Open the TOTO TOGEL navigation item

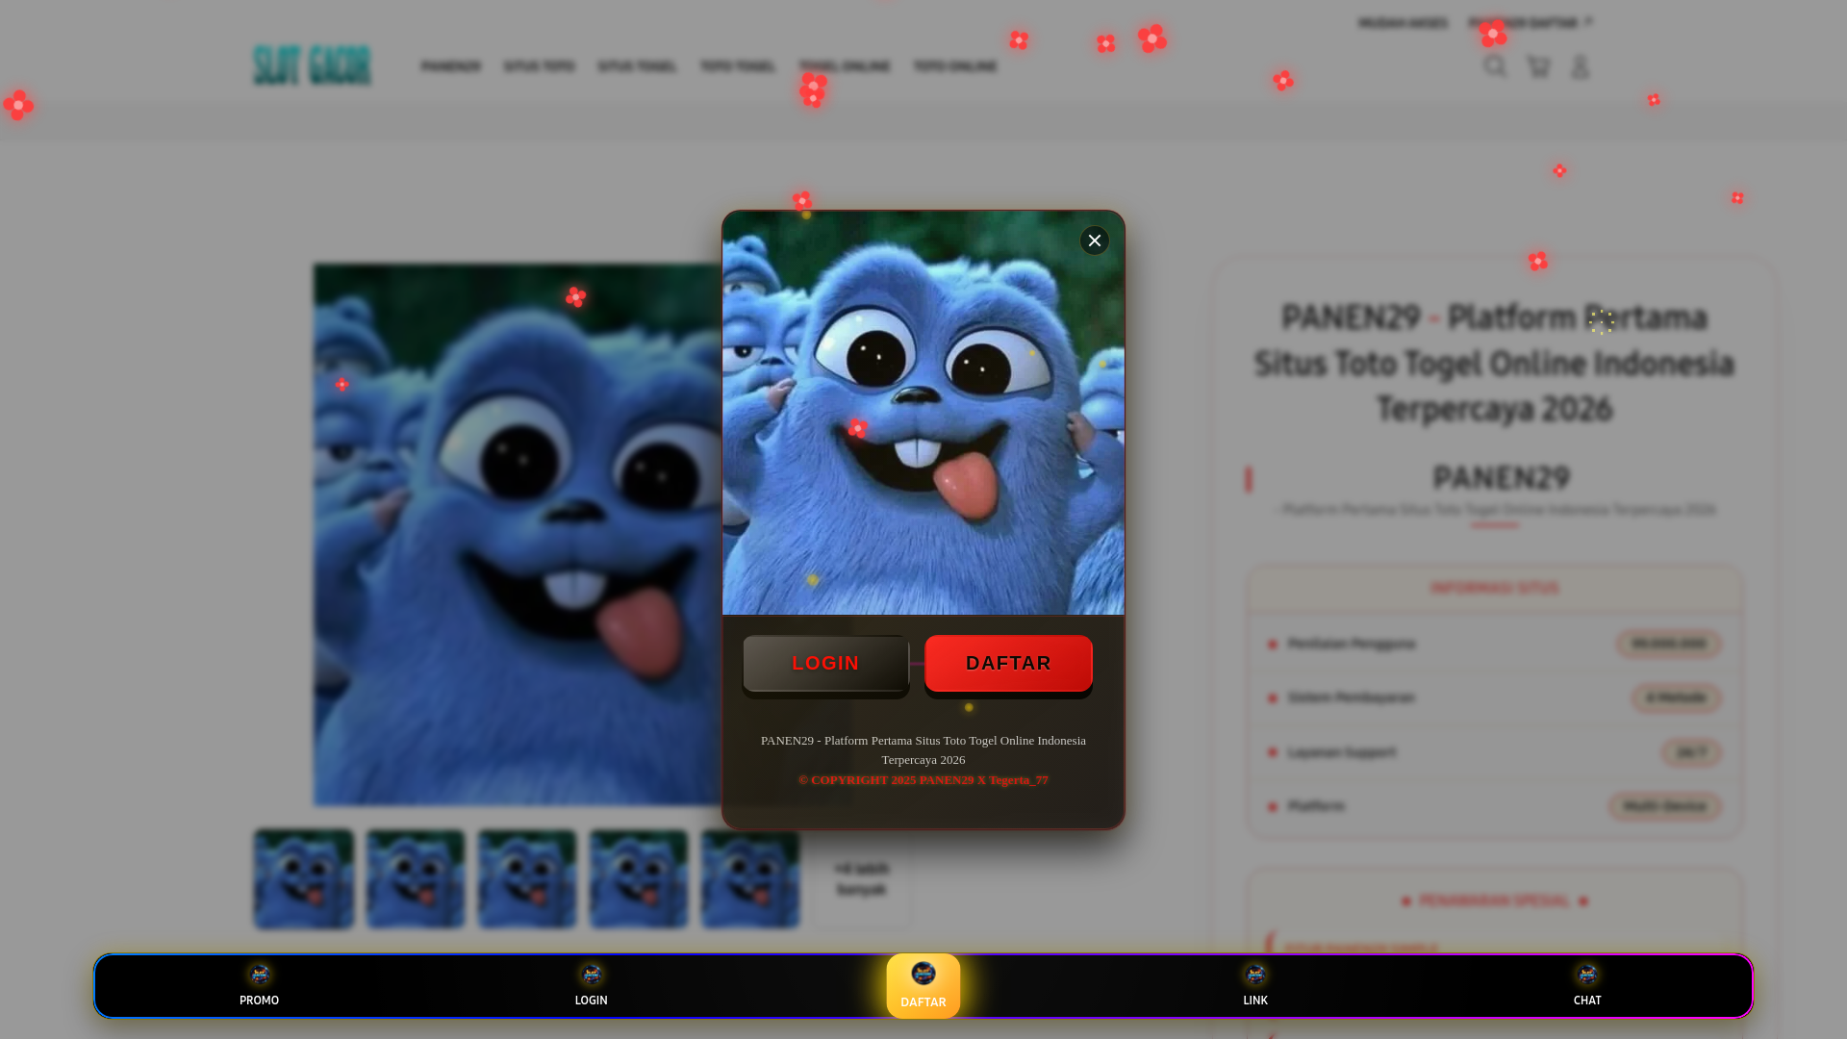tap(737, 66)
